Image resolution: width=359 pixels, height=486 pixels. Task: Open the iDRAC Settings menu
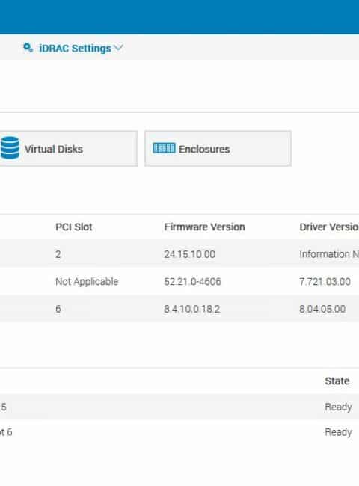point(73,48)
